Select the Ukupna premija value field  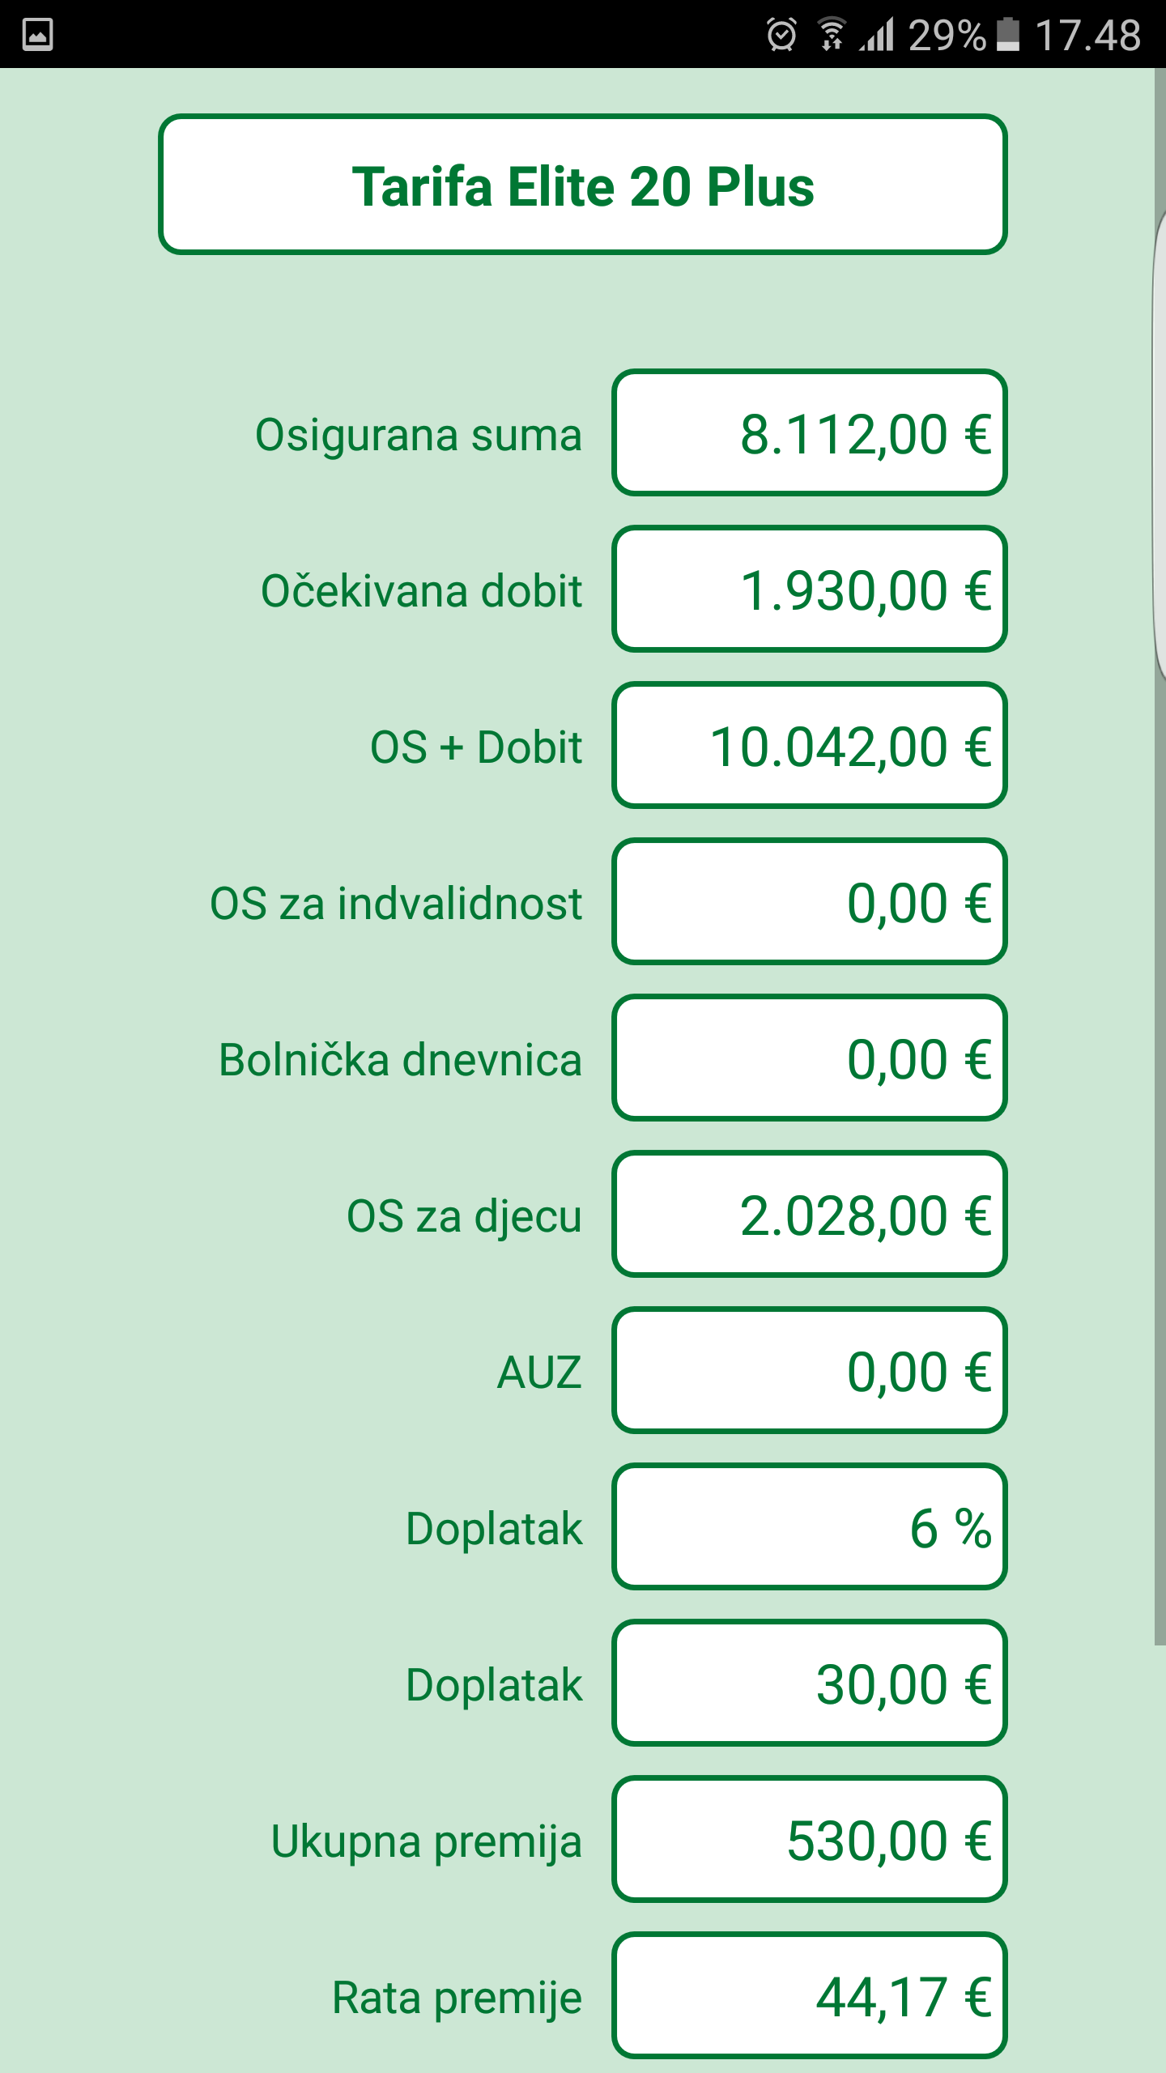coord(809,1840)
